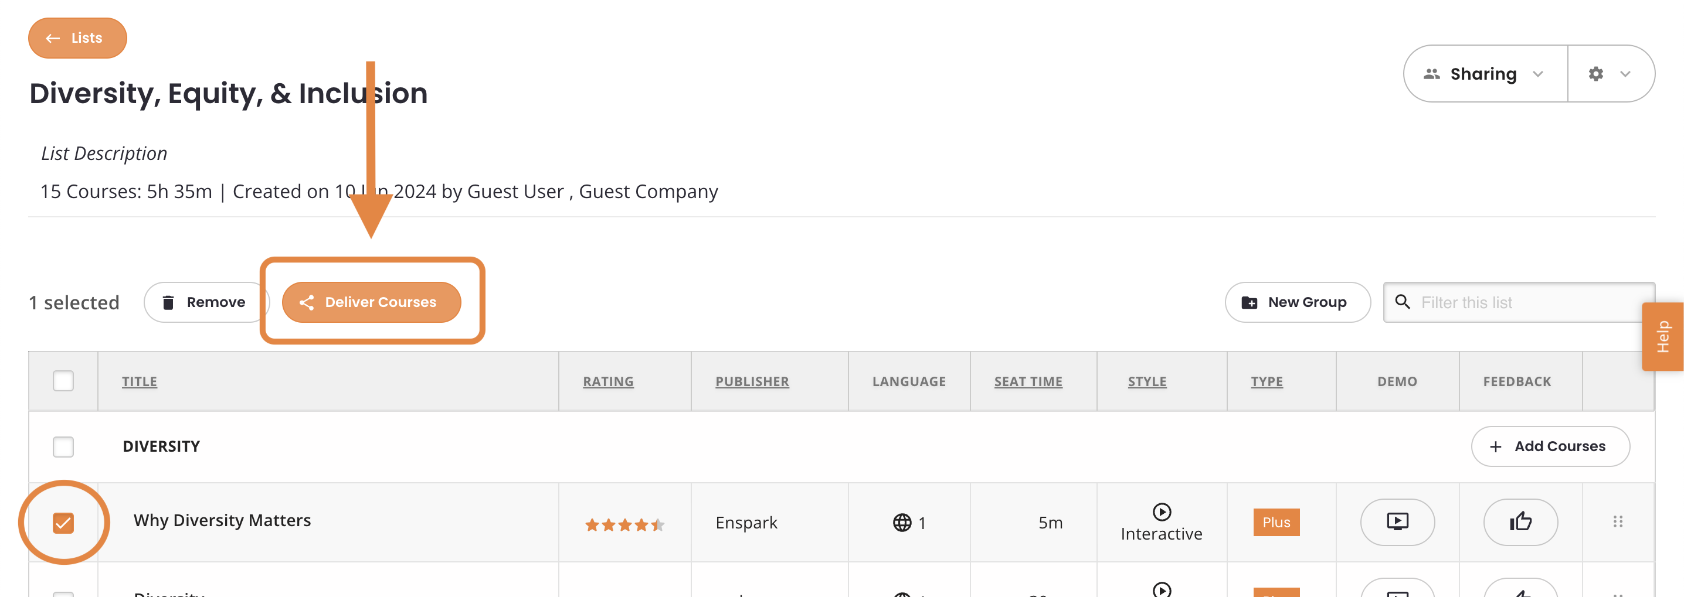Check the DIVERSITY group checkbox
This screenshot has height=597, width=1684.
point(63,447)
